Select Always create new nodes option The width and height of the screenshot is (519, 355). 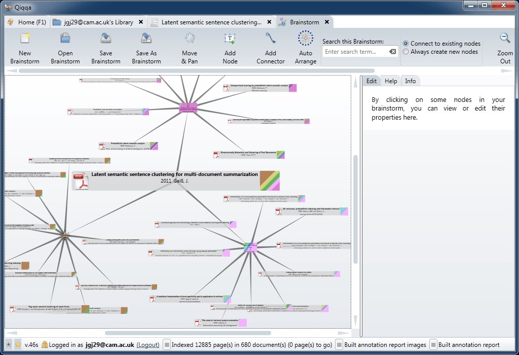pos(406,52)
